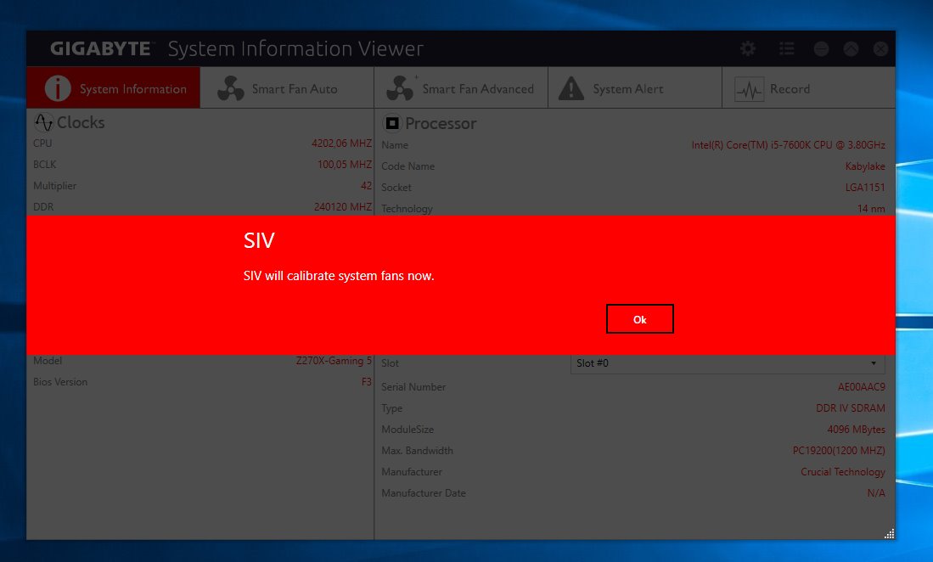Click the CPU clock value 4202.06 MHZ
Image resolution: width=933 pixels, height=562 pixels.
tap(341, 143)
